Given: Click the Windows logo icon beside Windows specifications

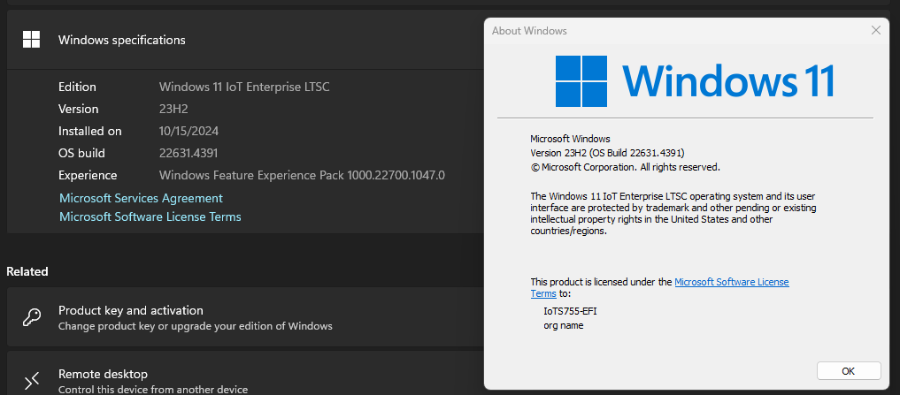Looking at the screenshot, I should pos(31,40).
